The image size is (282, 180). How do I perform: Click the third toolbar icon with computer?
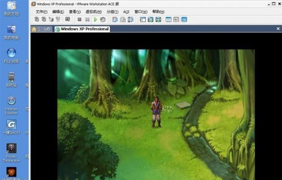(x=51, y=19)
